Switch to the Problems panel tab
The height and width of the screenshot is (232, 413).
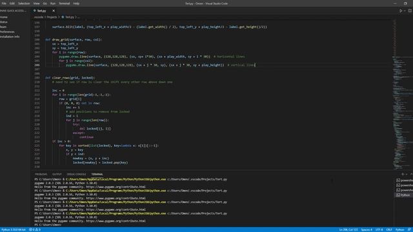(41, 174)
